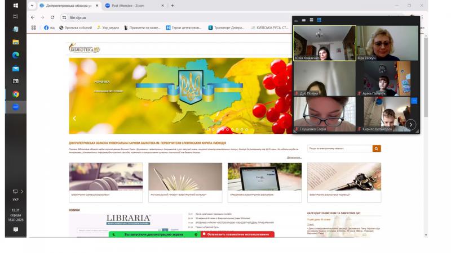Open the blue more options button in Zoom panel
This screenshot has width=451, height=253.
pos(414,101)
